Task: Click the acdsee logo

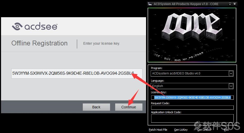Action: click(35, 26)
